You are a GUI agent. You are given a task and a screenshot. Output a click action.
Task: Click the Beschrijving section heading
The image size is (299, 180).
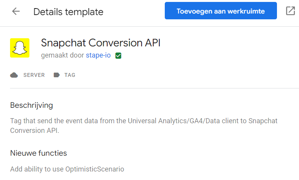pyautogui.click(x=31, y=105)
